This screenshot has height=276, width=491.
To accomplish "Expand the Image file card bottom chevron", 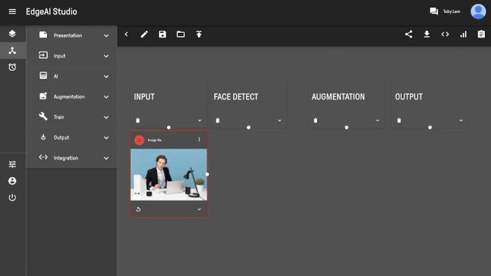I will (x=199, y=209).
